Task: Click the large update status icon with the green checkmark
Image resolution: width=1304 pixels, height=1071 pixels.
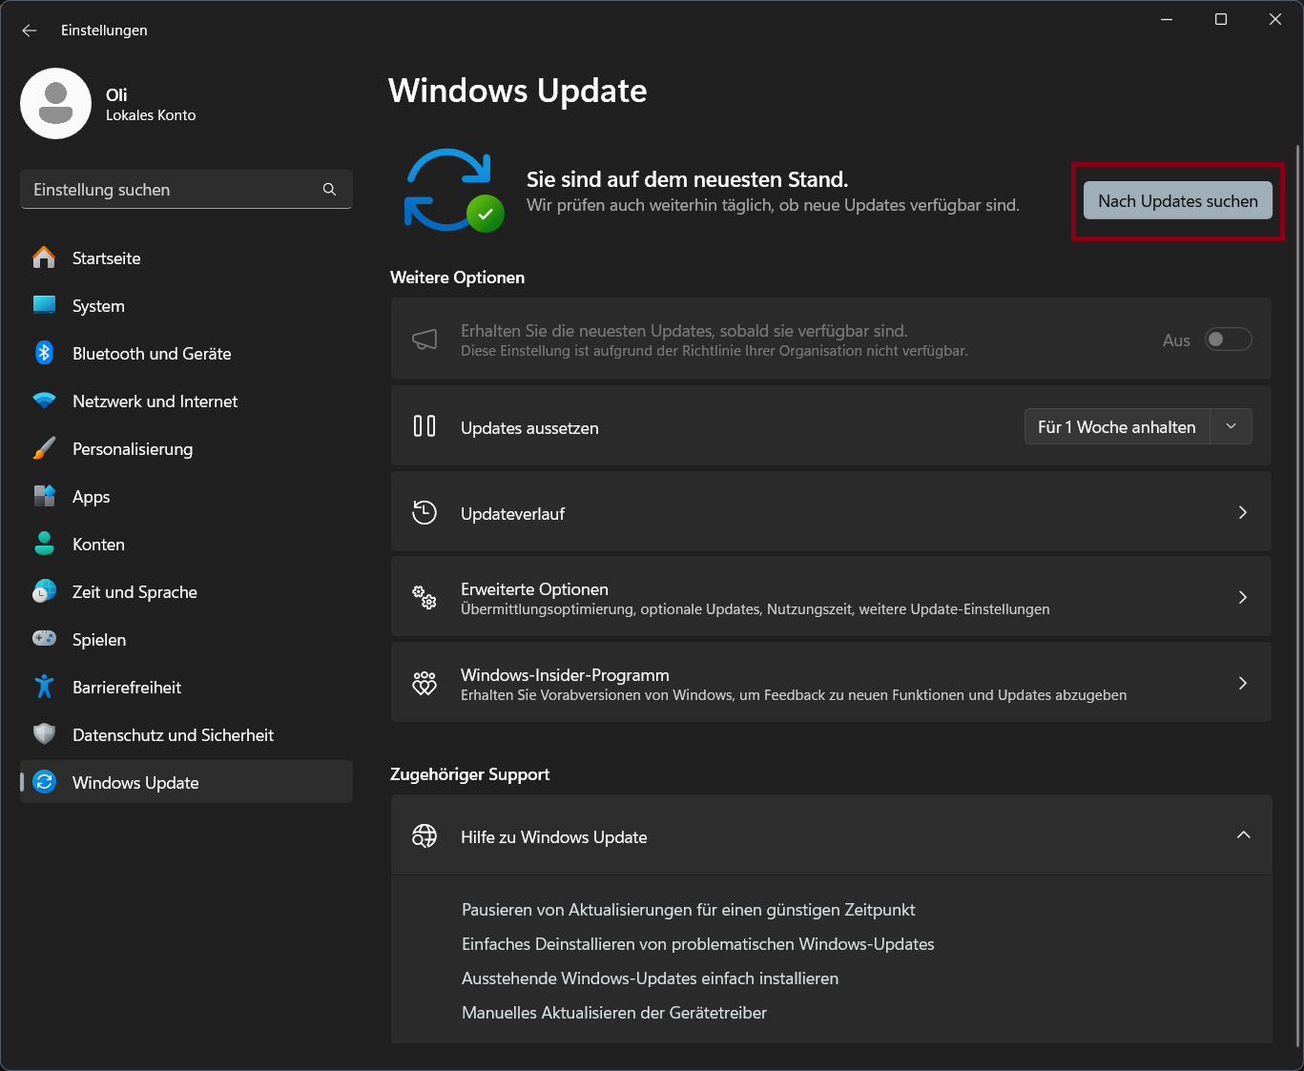Action: pos(453,190)
